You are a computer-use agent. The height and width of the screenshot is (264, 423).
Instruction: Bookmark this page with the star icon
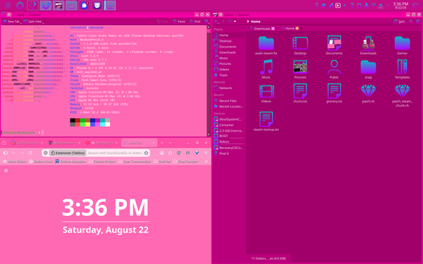pyautogui.click(x=146, y=153)
